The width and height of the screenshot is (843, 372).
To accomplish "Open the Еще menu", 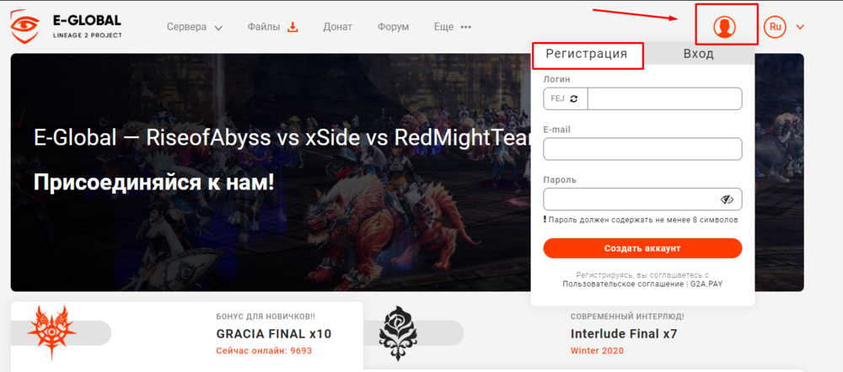I will click(x=443, y=27).
